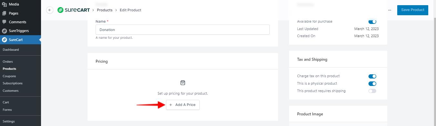Click Add A Price button

tap(183, 105)
